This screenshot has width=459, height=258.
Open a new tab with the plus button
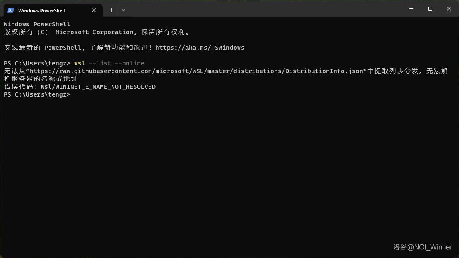click(x=111, y=10)
